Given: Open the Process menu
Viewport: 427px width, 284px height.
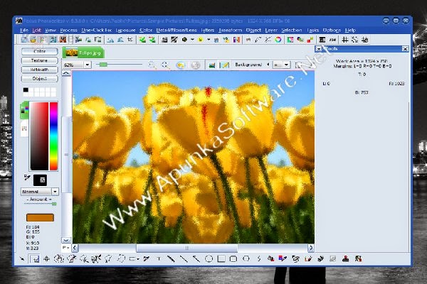Looking at the screenshot, I should click(68, 30).
